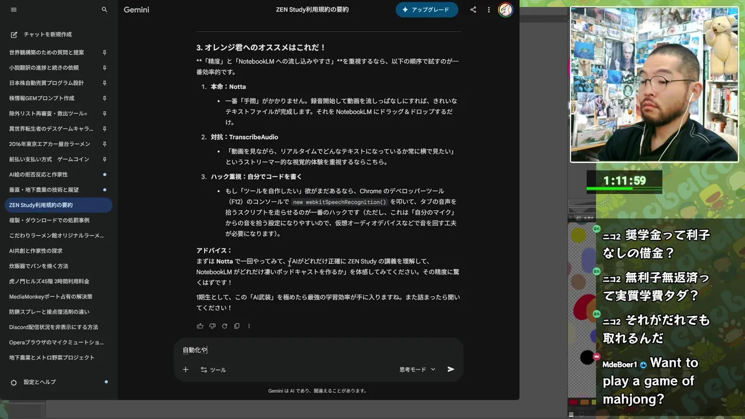Unpin chat 異世界転生者のデスゲームキャラ
The height and width of the screenshot is (419, 745).
(x=105, y=129)
